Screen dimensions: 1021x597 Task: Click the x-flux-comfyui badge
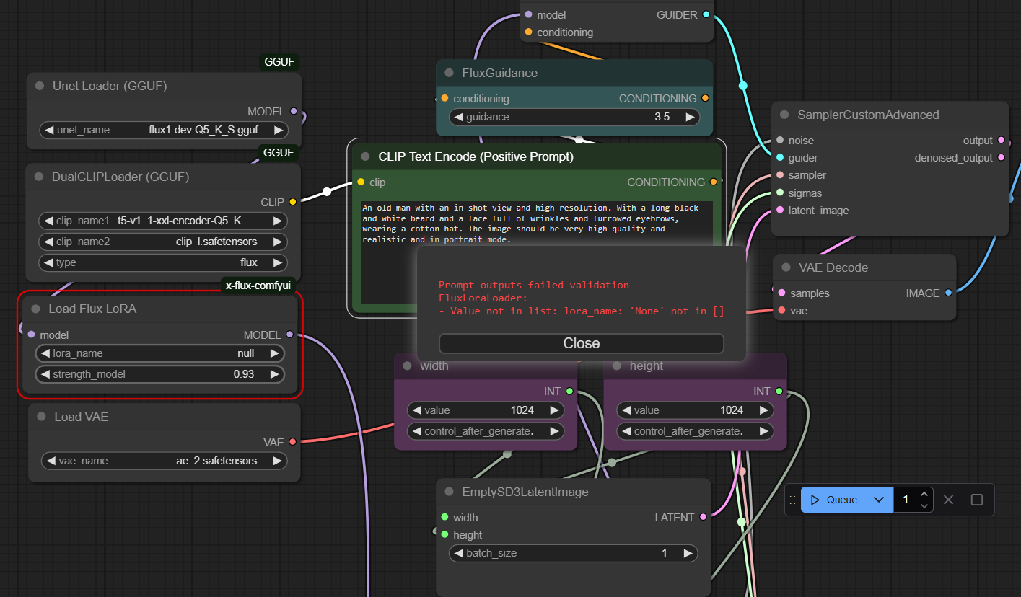(258, 286)
